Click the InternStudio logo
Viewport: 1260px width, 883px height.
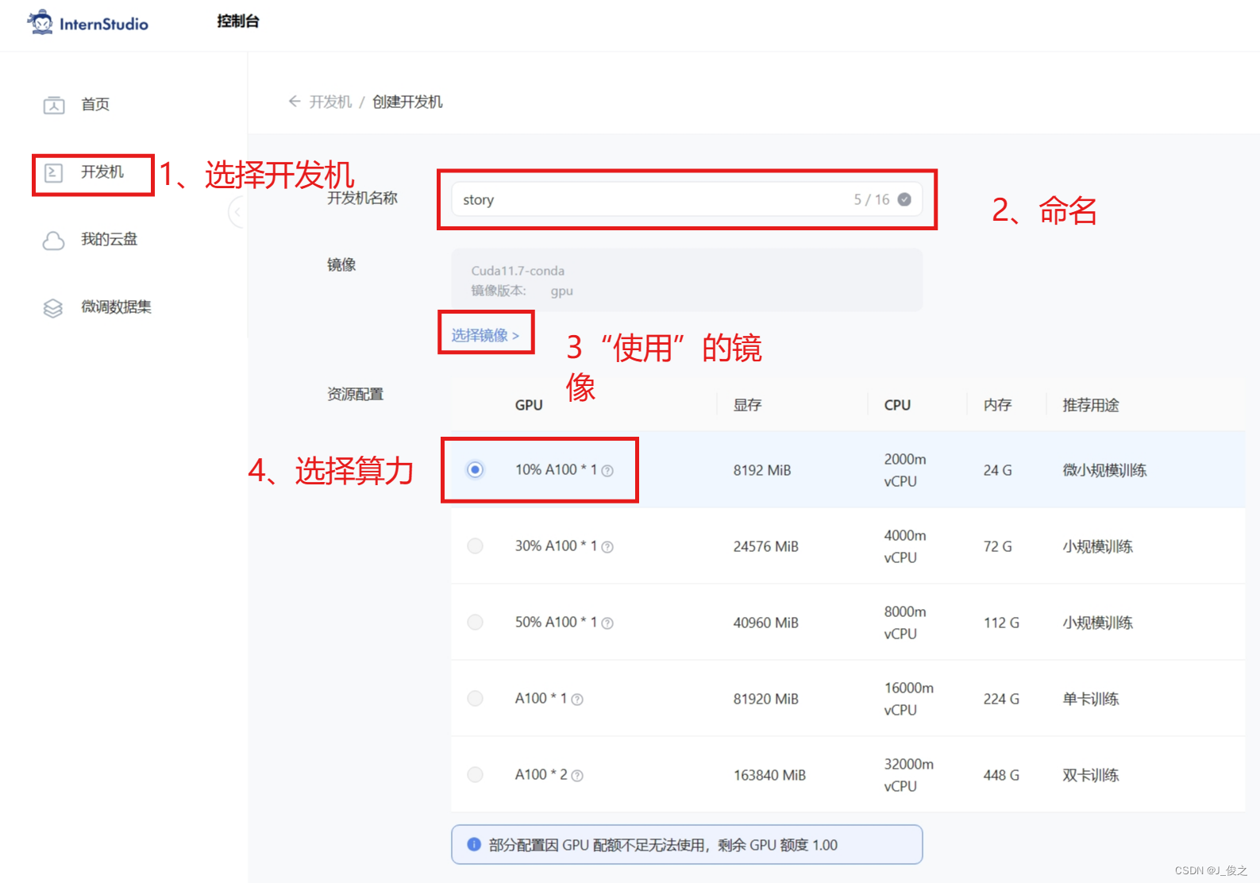pos(87,22)
